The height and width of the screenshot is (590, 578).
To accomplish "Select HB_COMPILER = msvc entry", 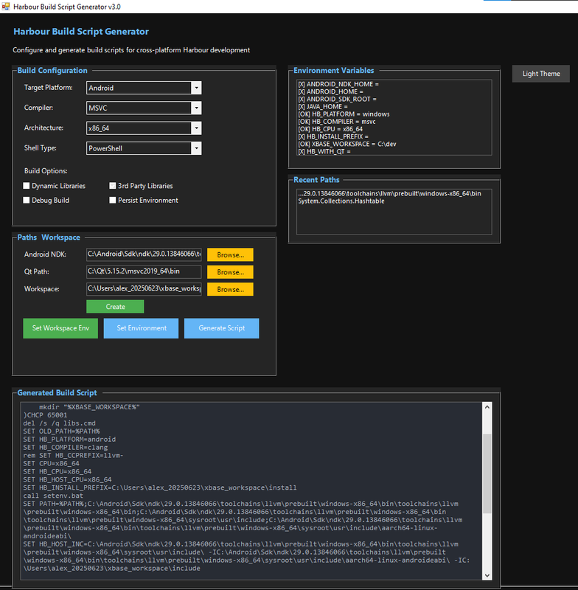I will 394,122.
